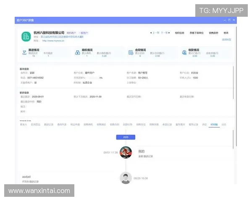Click the 我的 timeline entry title

tap(142, 151)
